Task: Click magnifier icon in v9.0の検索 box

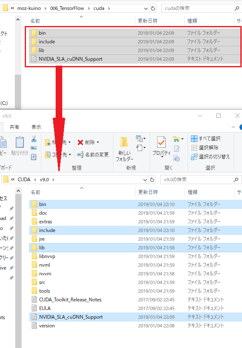Action: (236, 180)
